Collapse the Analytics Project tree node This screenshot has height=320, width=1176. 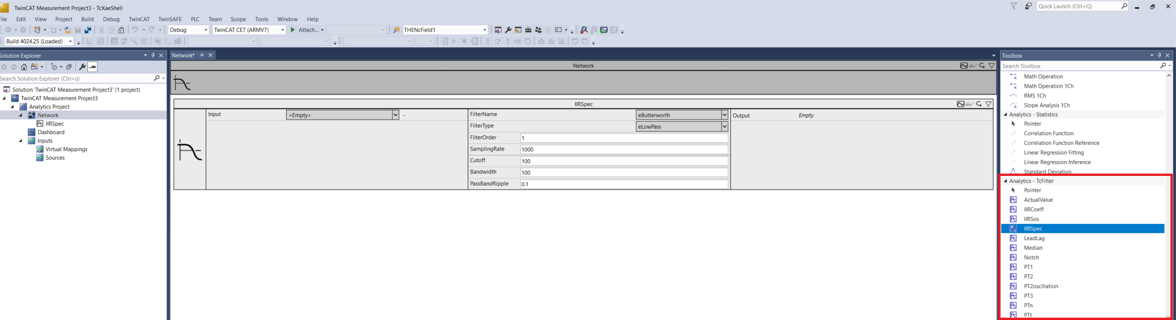[x=12, y=107]
